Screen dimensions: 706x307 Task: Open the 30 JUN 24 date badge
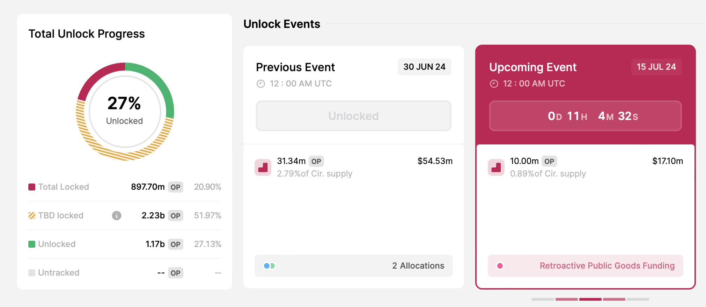pyautogui.click(x=424, y=67)
